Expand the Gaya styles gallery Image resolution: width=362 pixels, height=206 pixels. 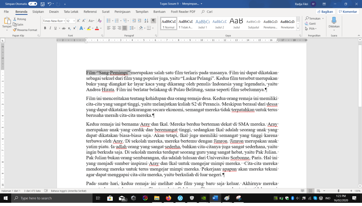298,29
